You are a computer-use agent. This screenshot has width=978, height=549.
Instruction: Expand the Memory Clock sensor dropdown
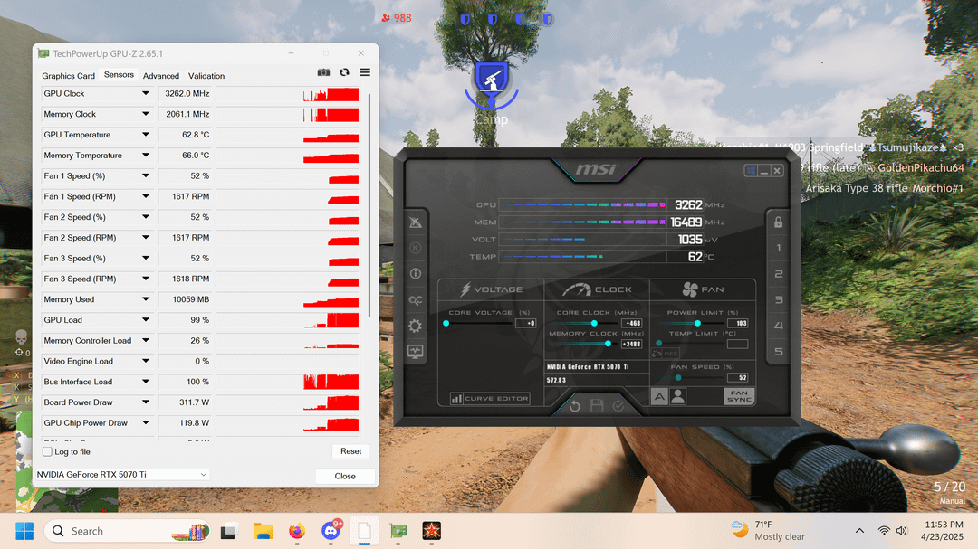145,114
